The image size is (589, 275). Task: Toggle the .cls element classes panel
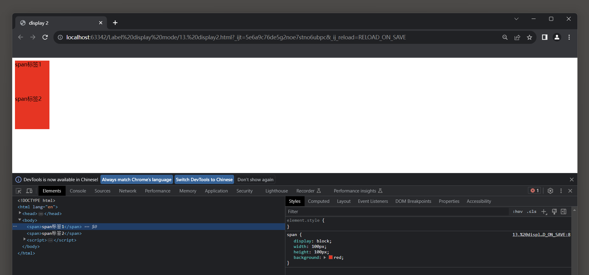point(532,212)
